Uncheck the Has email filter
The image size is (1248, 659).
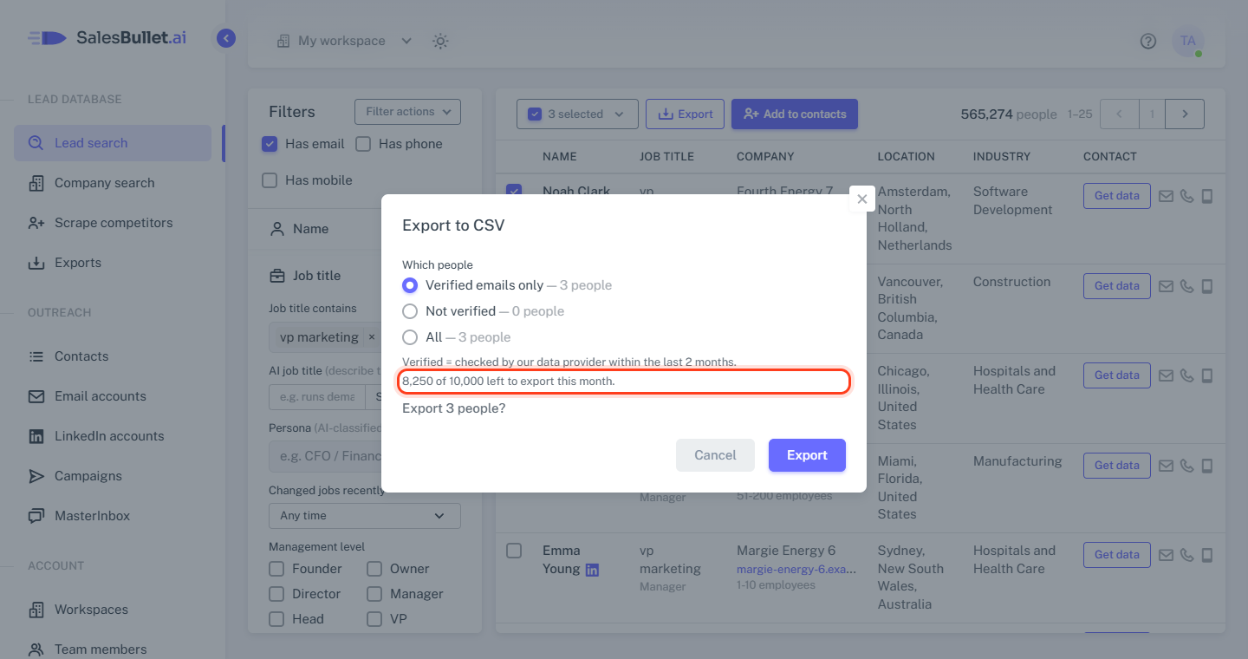[270, 144]
